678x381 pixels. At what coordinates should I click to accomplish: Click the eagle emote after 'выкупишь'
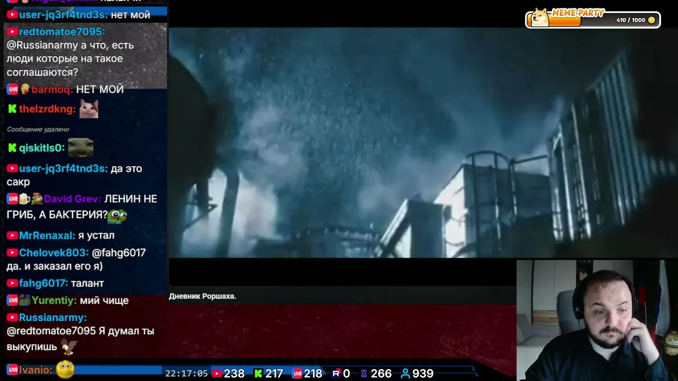point(68,347)
